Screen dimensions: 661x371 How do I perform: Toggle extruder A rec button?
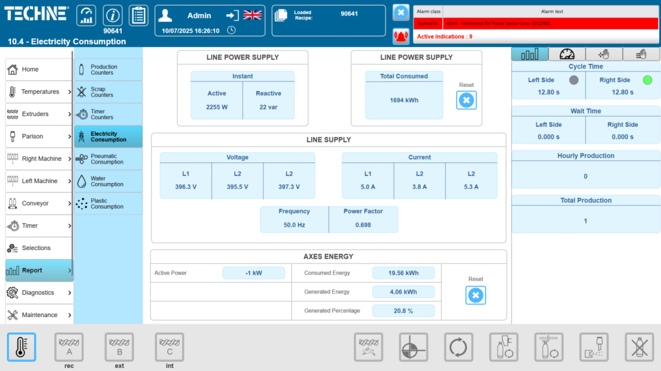69,347
